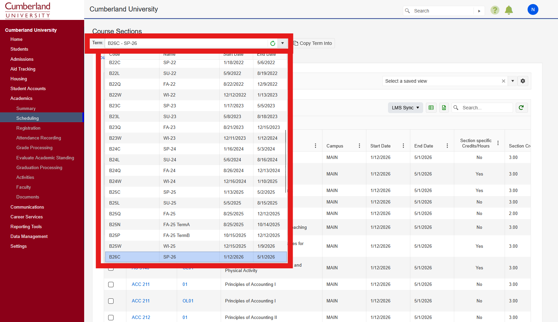Open Attendance Recording under Academics
Viewport: 558px width, 322px height.
click(39, 138)
